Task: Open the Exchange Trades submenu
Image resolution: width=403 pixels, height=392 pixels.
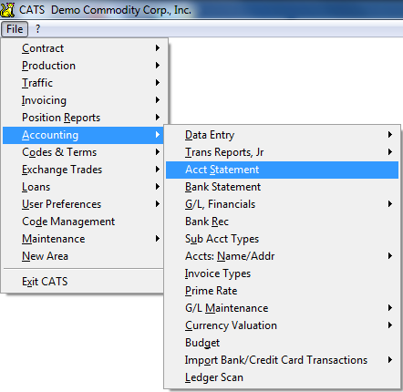Action: click(x=83, y=170)
